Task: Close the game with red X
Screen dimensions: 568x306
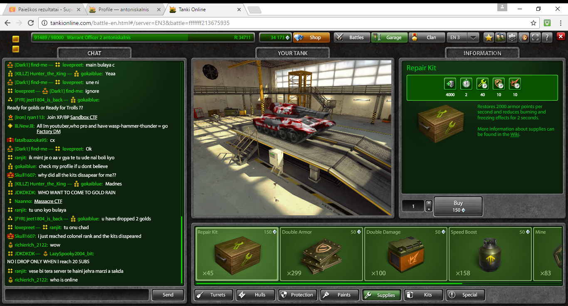Action: pos(560,37)
